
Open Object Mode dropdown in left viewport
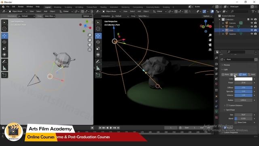18,11
